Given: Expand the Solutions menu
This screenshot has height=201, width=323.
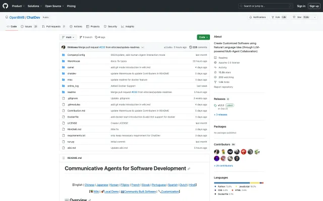Looking at the screenshot, I should coord(35,6).
